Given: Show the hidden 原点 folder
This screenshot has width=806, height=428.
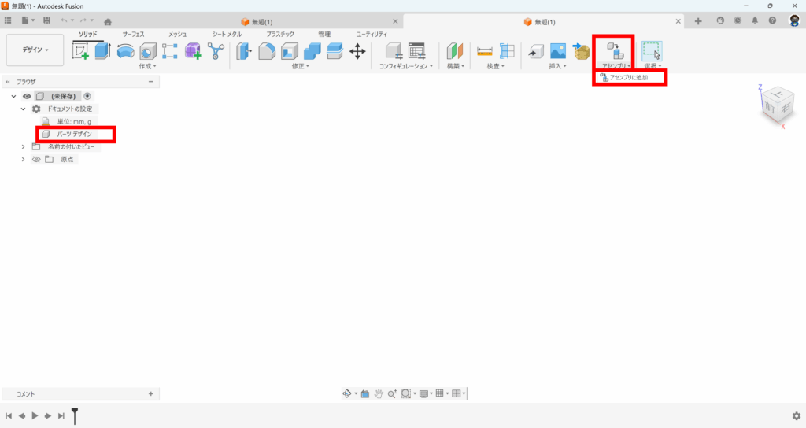Looking at the screenshot, I should (35, 159).
